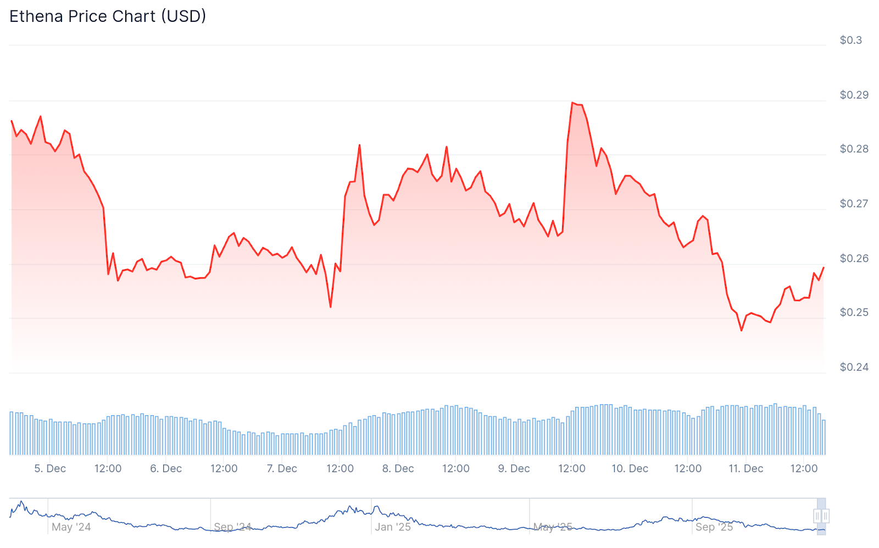Image resolution: width=879 pixels, height=548 pixels.
Task: Click the "9. Dec" date axis label
Action: pyautogui.click(x=514, y=468)
